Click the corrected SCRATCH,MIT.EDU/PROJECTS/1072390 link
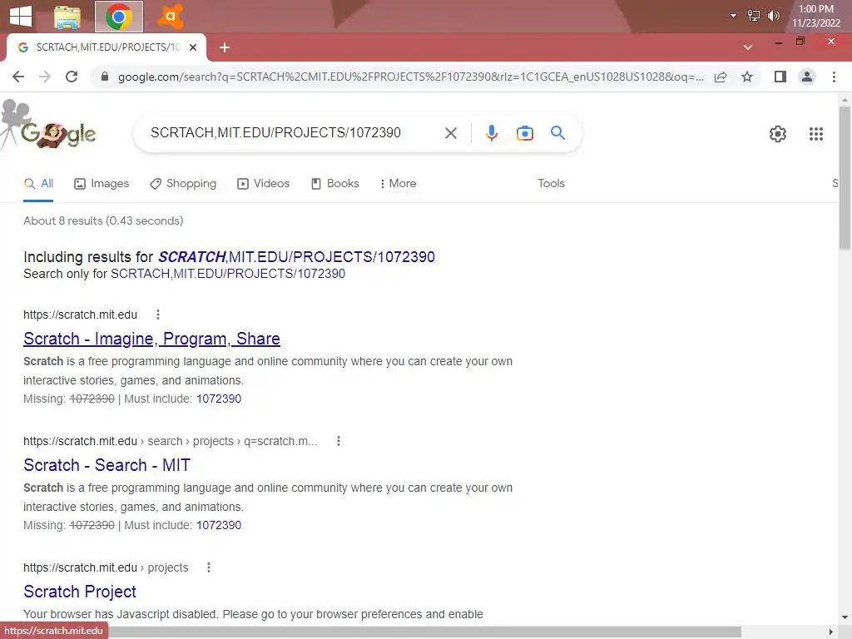Viewport: 852px width, 639px height. [297, 257]
